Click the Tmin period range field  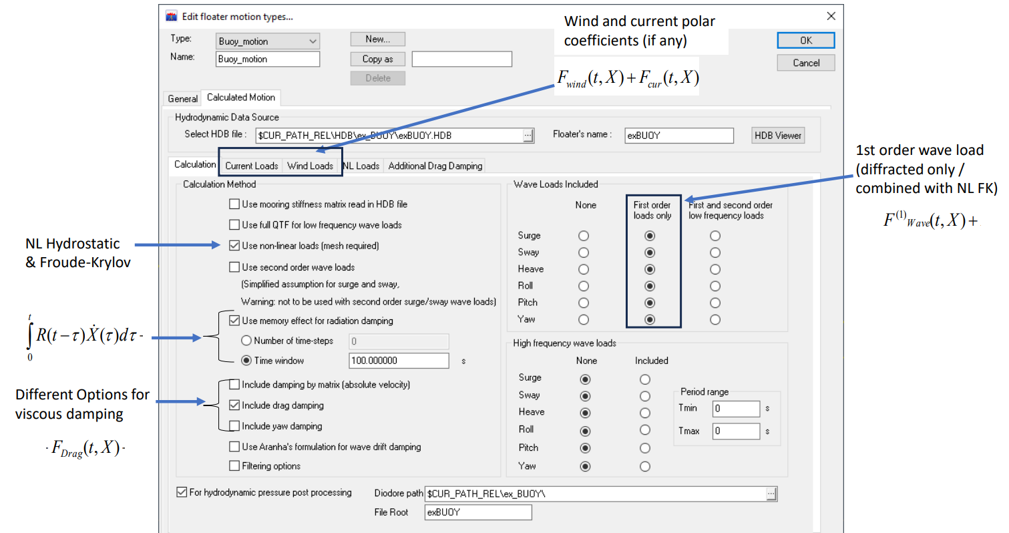(x=736, y=409)
